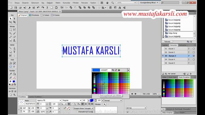Select the Eraser tool
Image resolution: width=205 pixels, height=115 pixels.
14,37
